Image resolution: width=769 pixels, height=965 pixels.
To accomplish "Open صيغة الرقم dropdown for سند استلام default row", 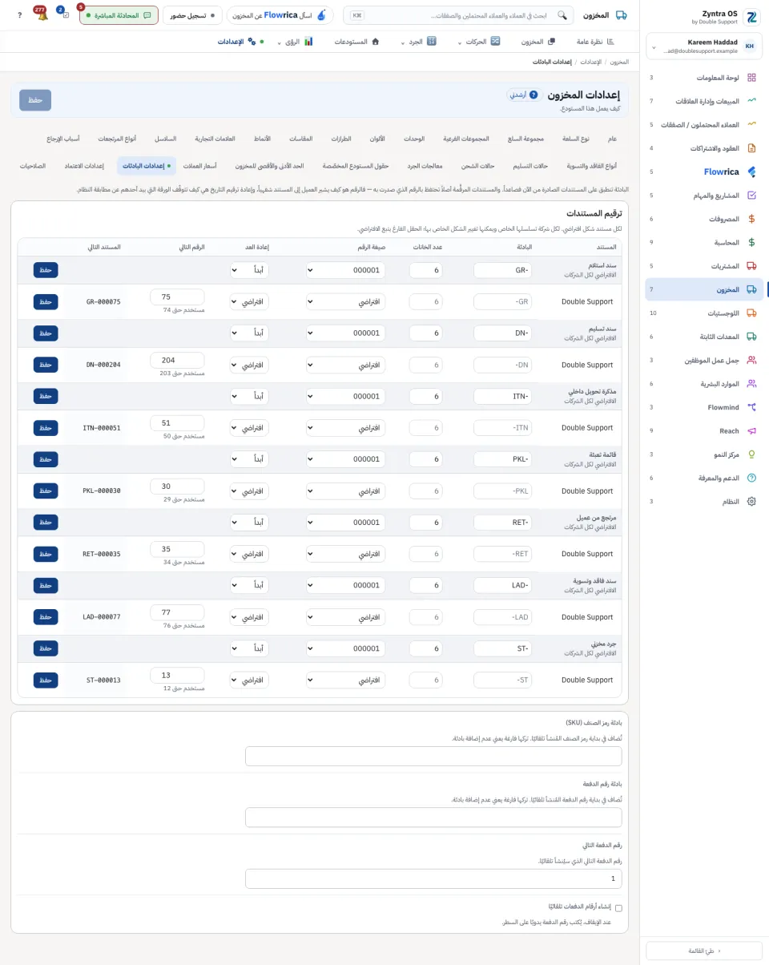I will (345, 270).
